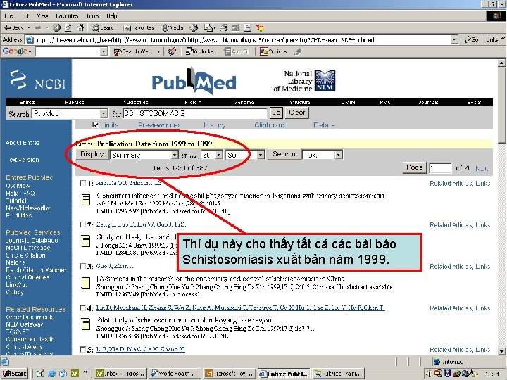The image size is (507, 380).
Task: Click the vertical scrollbar down arrow
Action: pyautogui.click(x=501, y=350)
